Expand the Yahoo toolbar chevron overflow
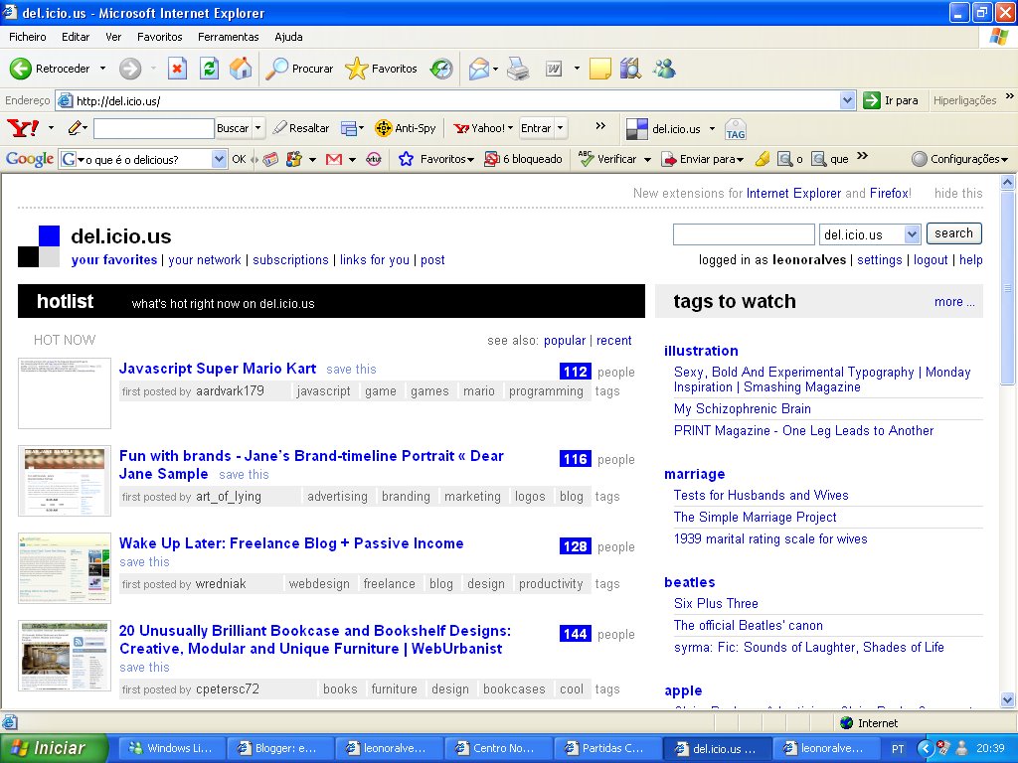 coord(600,126)
